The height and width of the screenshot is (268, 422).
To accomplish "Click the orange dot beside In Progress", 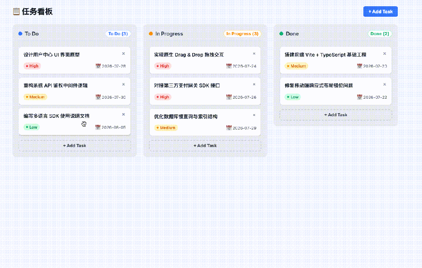I will pyautogui.click(x=151, y=34).
